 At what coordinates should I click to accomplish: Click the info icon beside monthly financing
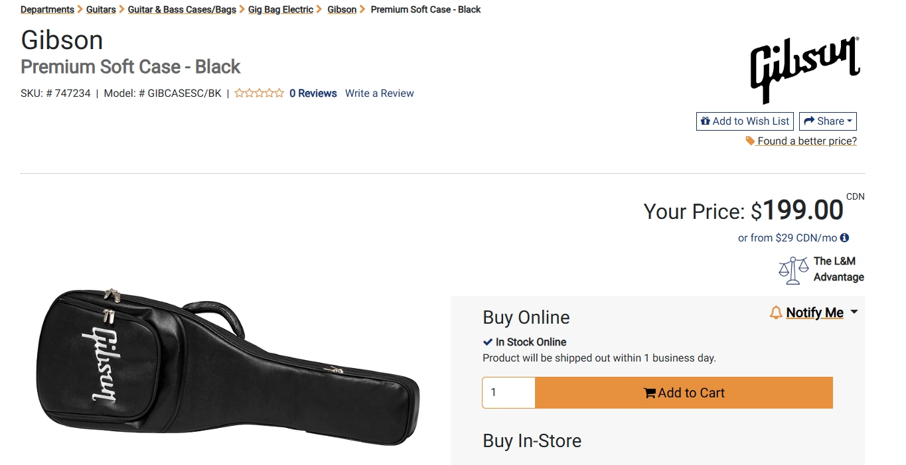click(x=844, y=237)
